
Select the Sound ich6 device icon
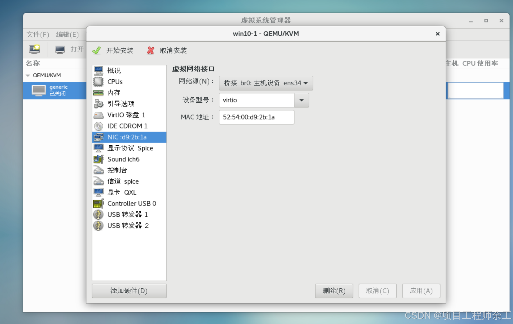coord(98,159)
